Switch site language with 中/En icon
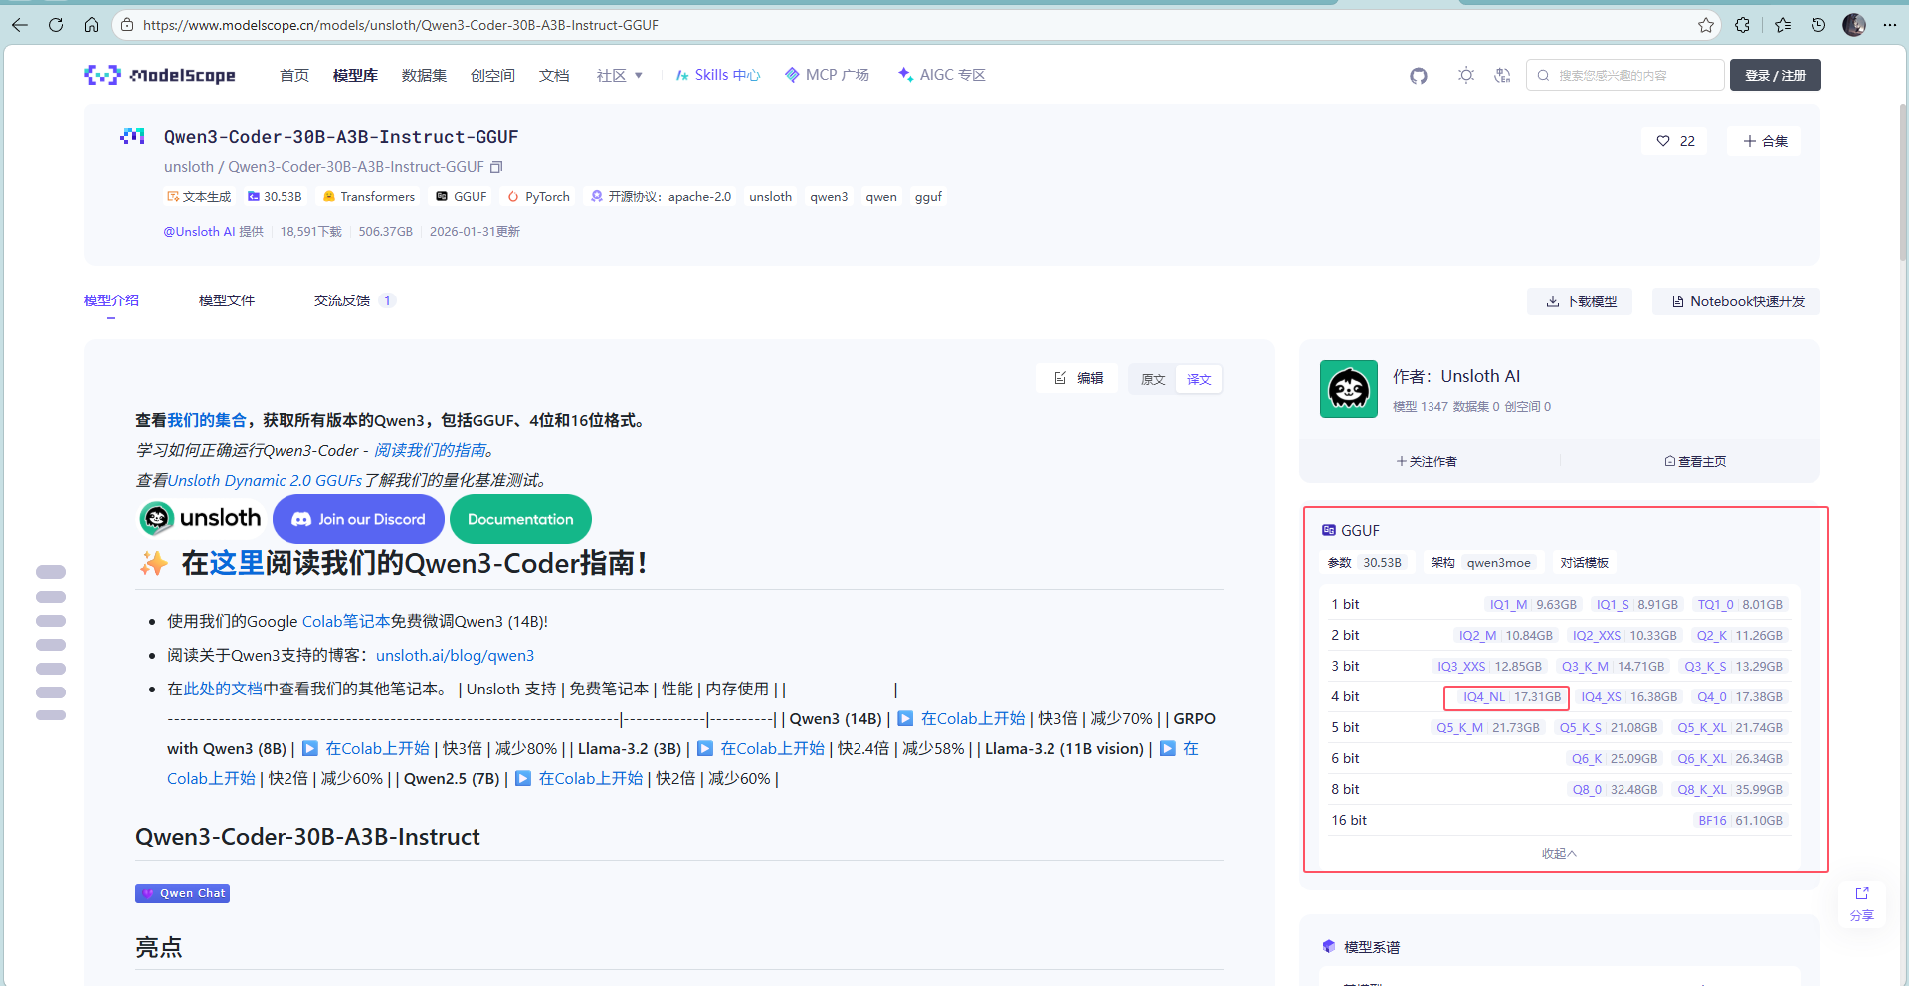The height and width of the screenshot is (986, 1909). 1502,75
